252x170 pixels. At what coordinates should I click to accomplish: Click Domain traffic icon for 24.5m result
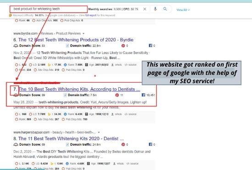[x=67, y=145]
